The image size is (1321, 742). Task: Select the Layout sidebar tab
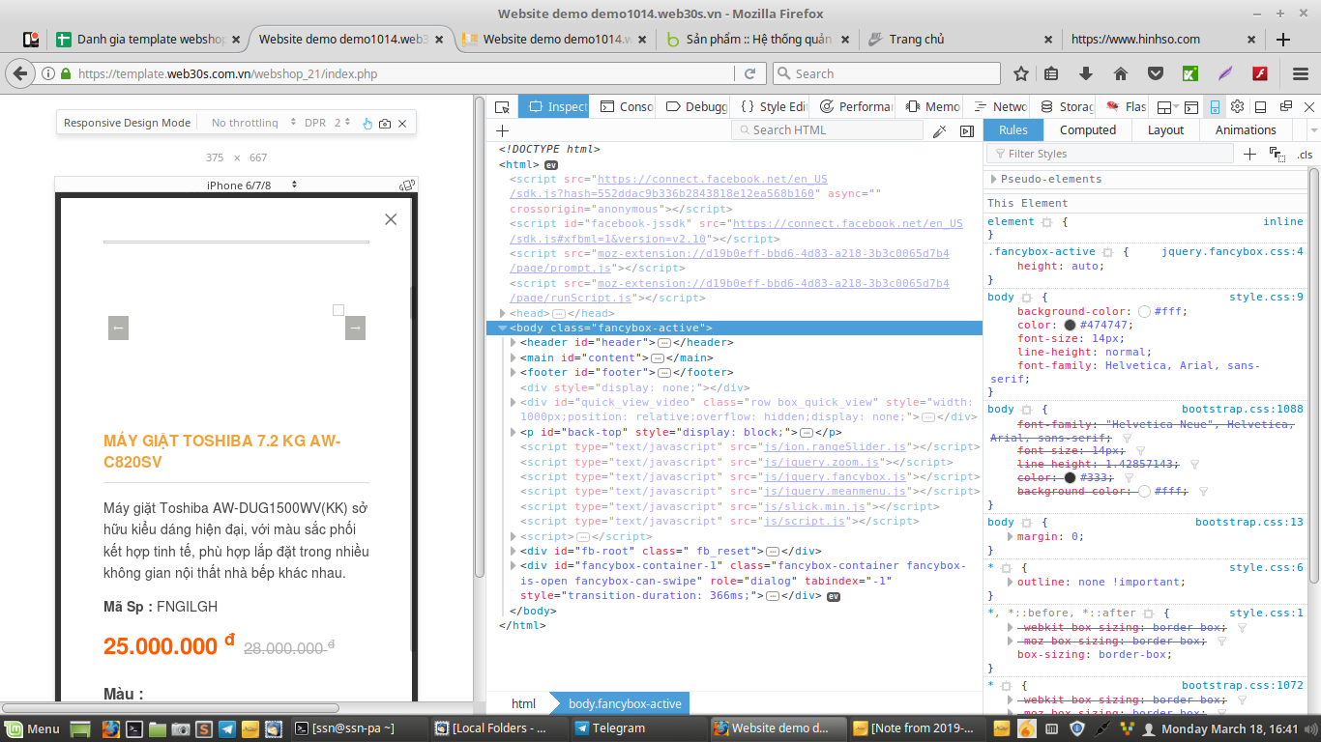(x=1165, y=130)
